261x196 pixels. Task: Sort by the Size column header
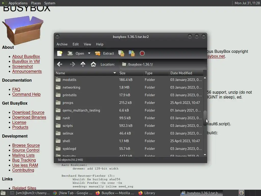pos(131,73)
